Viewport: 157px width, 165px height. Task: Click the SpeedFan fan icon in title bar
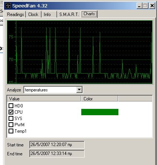[8, 6]
